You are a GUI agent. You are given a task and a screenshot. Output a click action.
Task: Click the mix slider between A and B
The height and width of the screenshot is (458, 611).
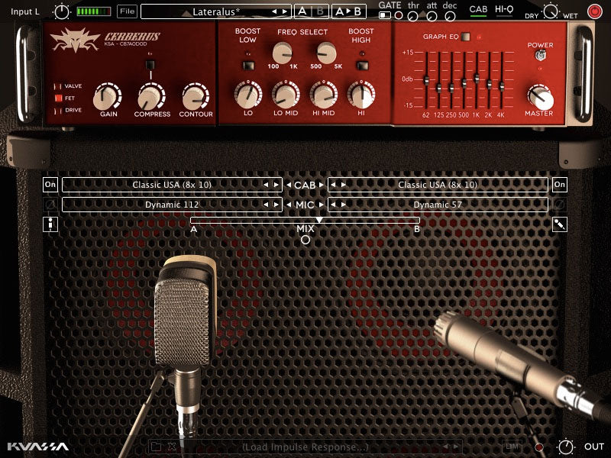tap(305, 221)
